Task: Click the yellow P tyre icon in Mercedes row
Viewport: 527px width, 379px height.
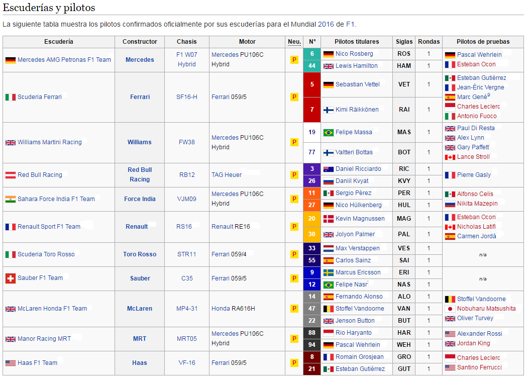Action: (x=294, y=60)
